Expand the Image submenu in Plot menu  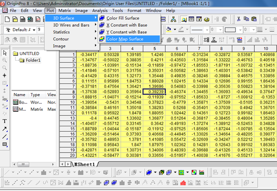tap(72, 46)
